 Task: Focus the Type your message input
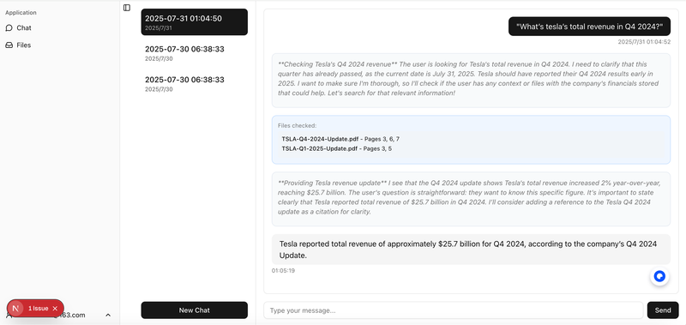454,310
